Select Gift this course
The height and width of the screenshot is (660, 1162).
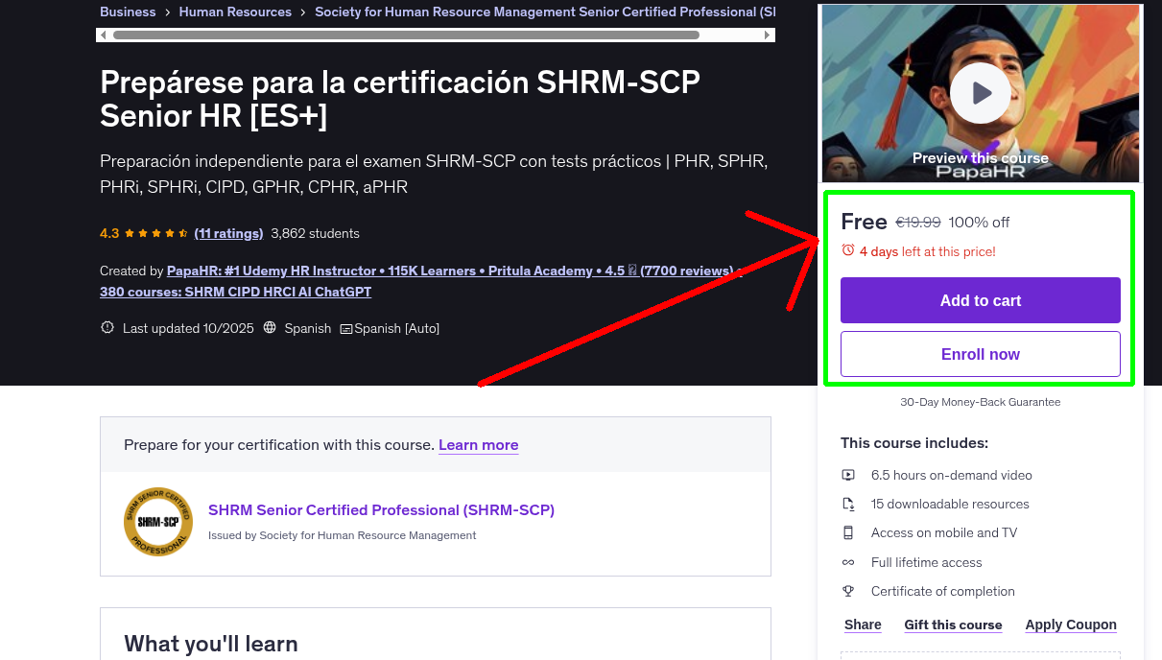point(953,625)
